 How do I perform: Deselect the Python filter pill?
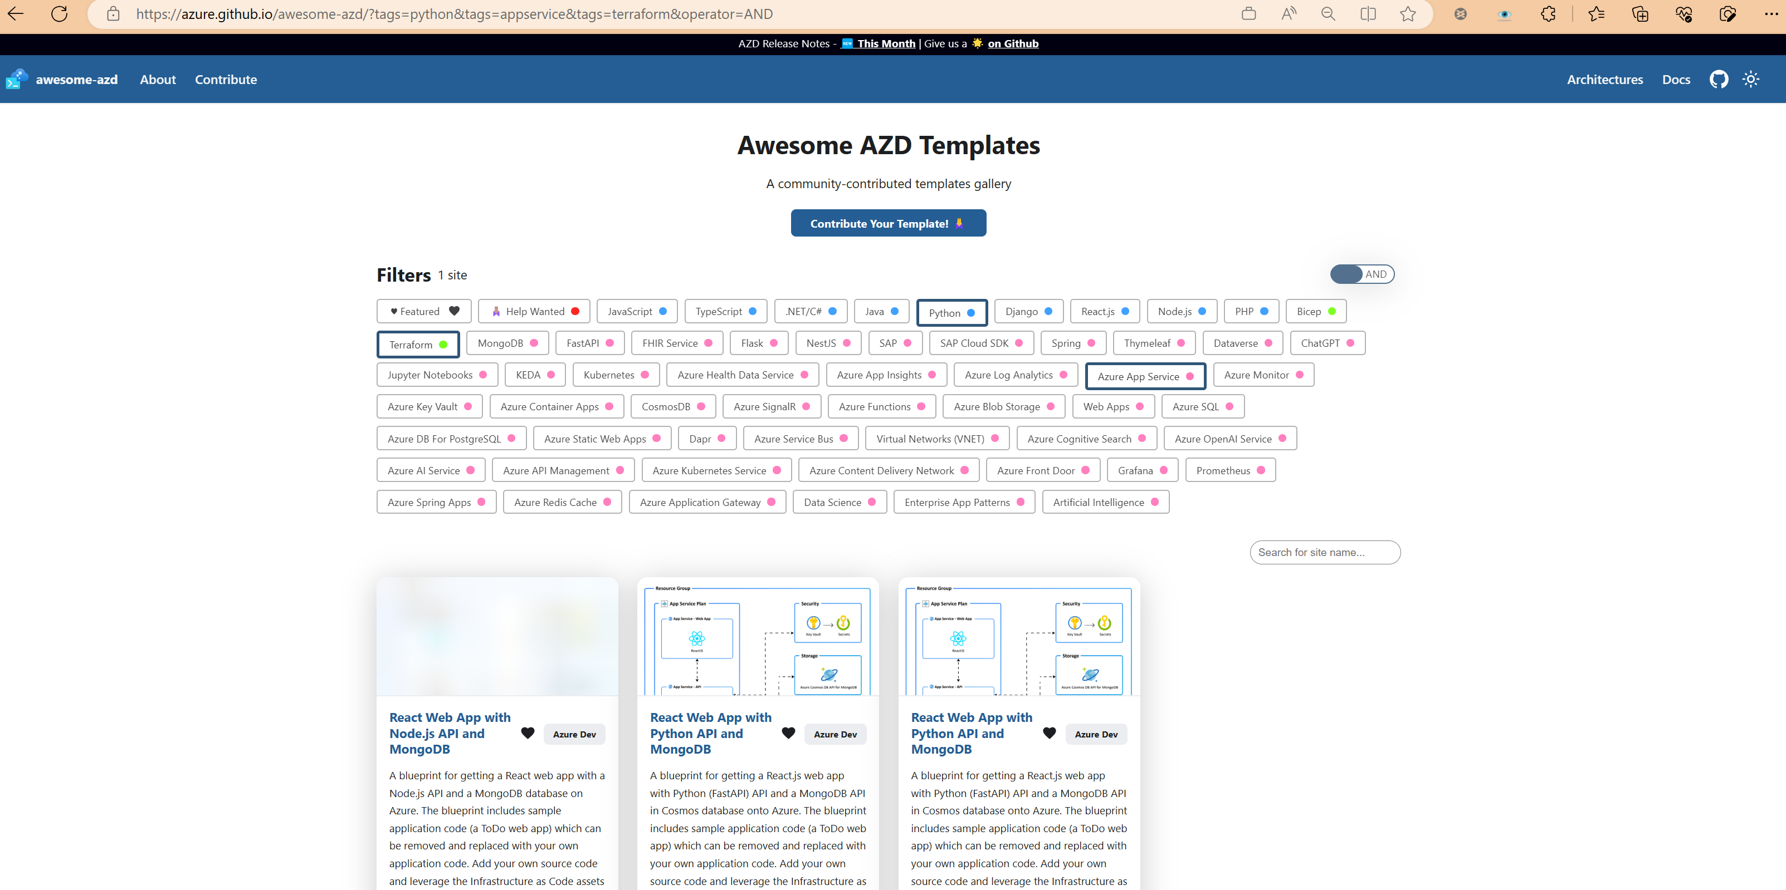(x=952, y=312)
